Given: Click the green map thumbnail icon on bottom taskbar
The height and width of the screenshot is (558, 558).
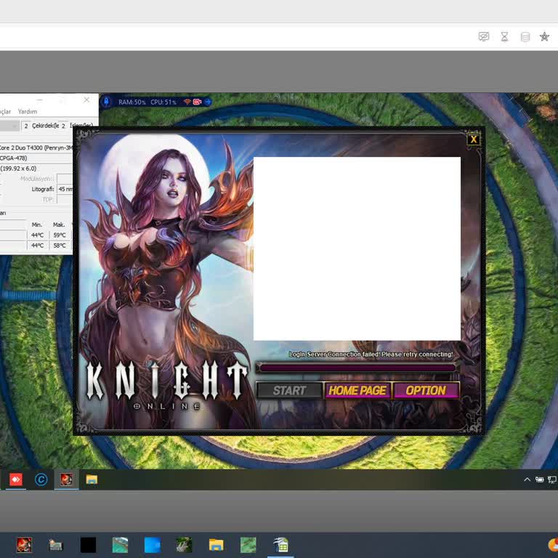Looking at the screenshot, I should coord(248,545).
